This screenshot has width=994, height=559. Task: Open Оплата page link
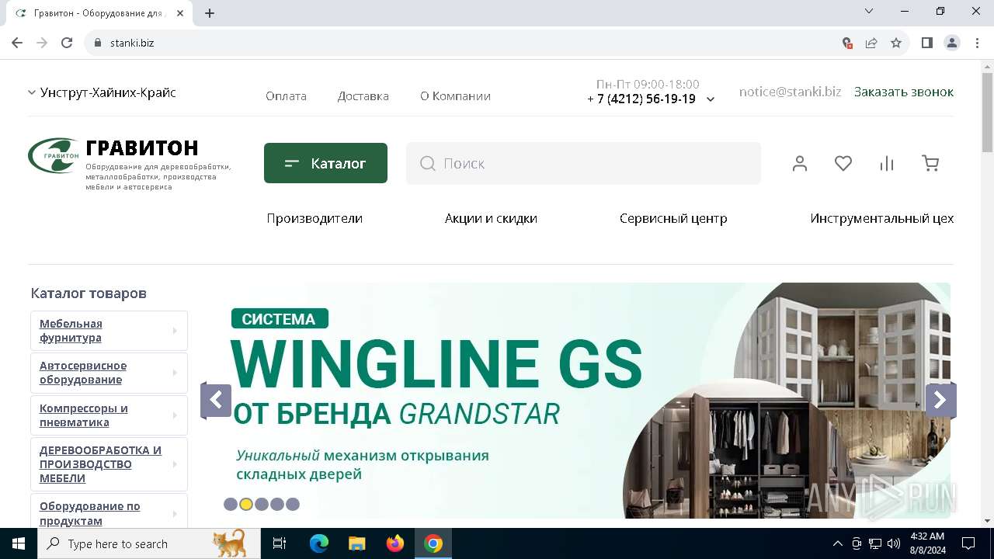286,96
